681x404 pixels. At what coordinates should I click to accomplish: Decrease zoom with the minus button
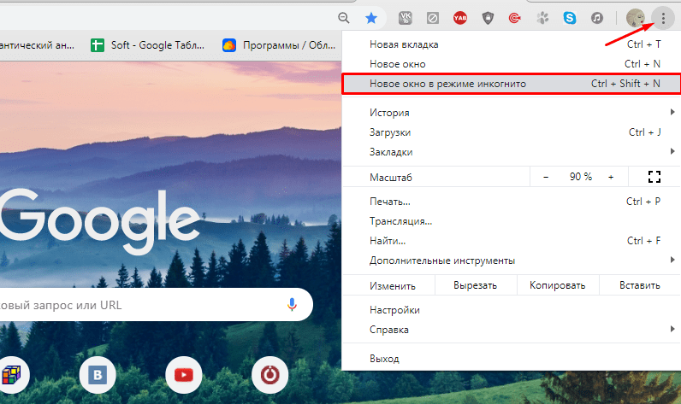[546, 177]
